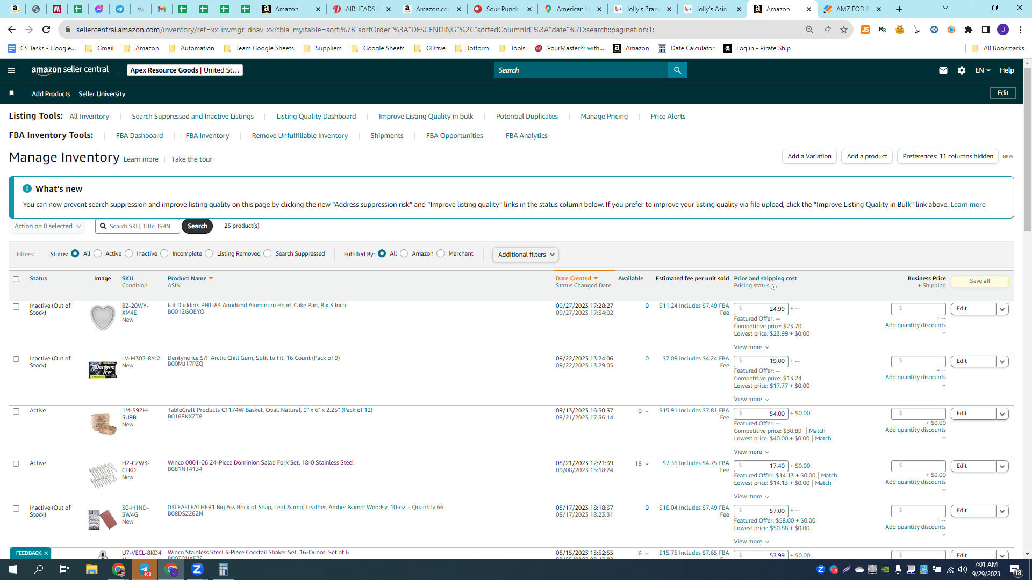Open Telegram from the taskbar
This screenshot has width=1032, height=580.
[145, 569]
